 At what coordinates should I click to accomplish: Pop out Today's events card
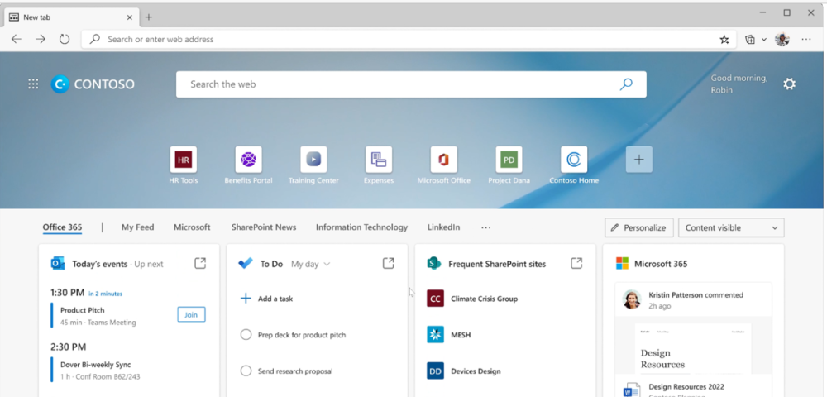pyautogui.click(x=200, y=263)
